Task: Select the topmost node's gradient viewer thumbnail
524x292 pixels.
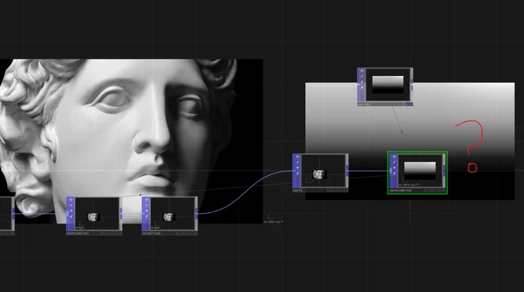Action: pos(388,85)
